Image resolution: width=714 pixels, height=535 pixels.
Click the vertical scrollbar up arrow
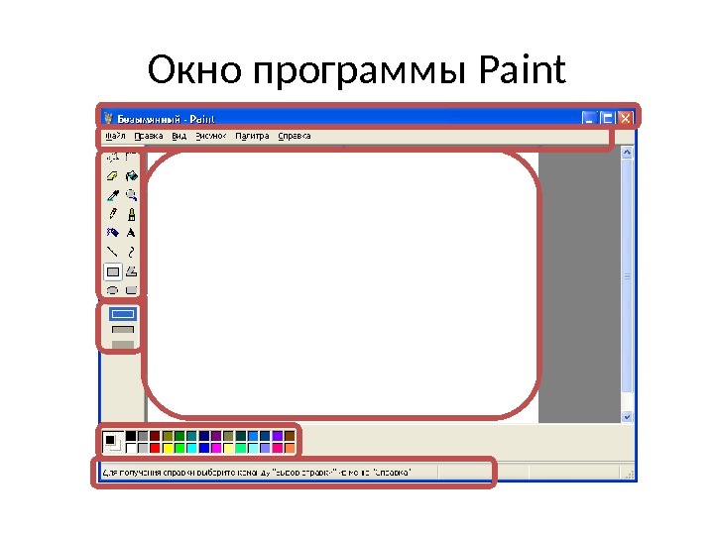[627, 153]
